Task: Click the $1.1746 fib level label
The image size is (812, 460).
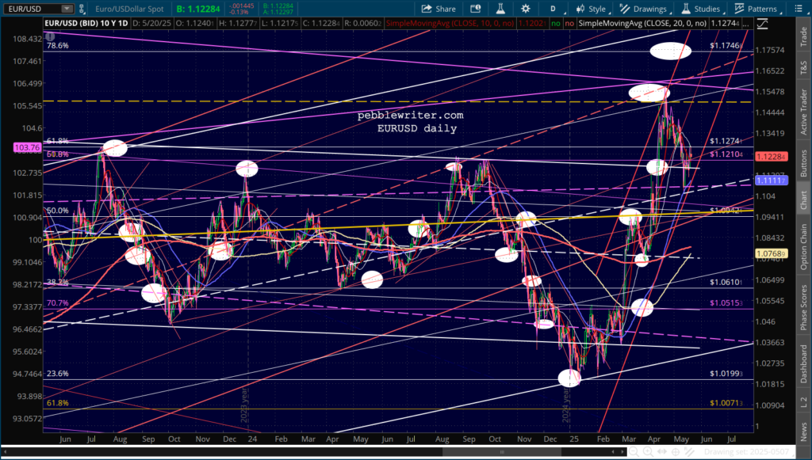Action: click(726, 46)
